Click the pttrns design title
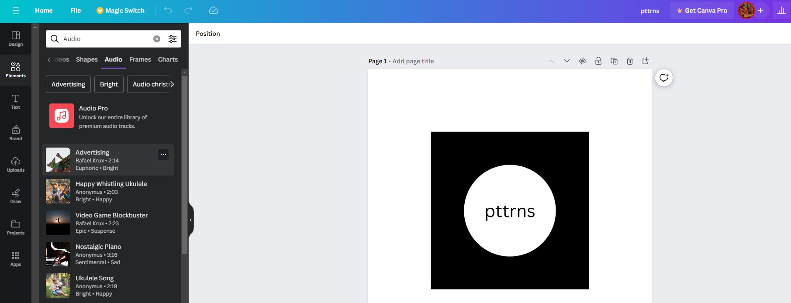The width and height of the screenshot is (791, 303). click(x=650, y=11)
